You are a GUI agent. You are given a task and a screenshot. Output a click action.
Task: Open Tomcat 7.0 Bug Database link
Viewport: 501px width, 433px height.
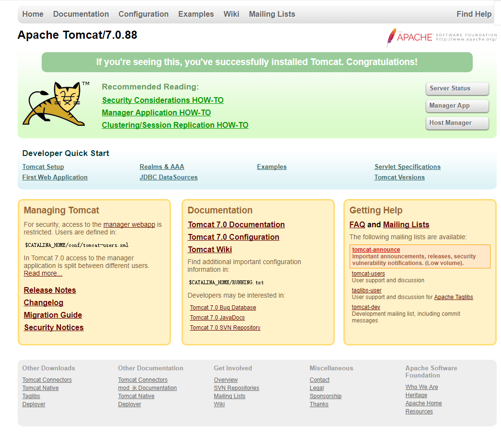click(x=223, y=308)
